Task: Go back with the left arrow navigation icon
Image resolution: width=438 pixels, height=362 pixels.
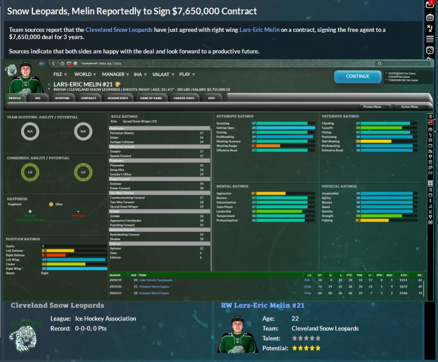Action: click(x=53, y=63)
